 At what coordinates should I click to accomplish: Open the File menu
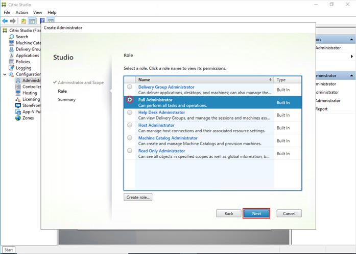7,12
